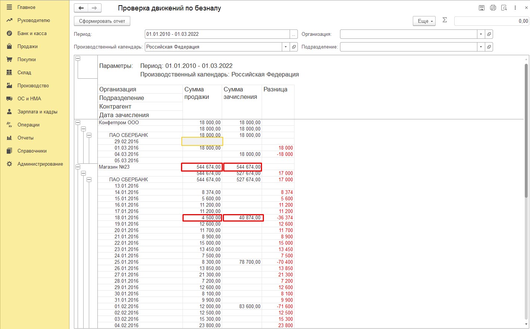Collapse the Конфетпром ООО group
This screenshot has width=530, height=329.
click(78, 122)
